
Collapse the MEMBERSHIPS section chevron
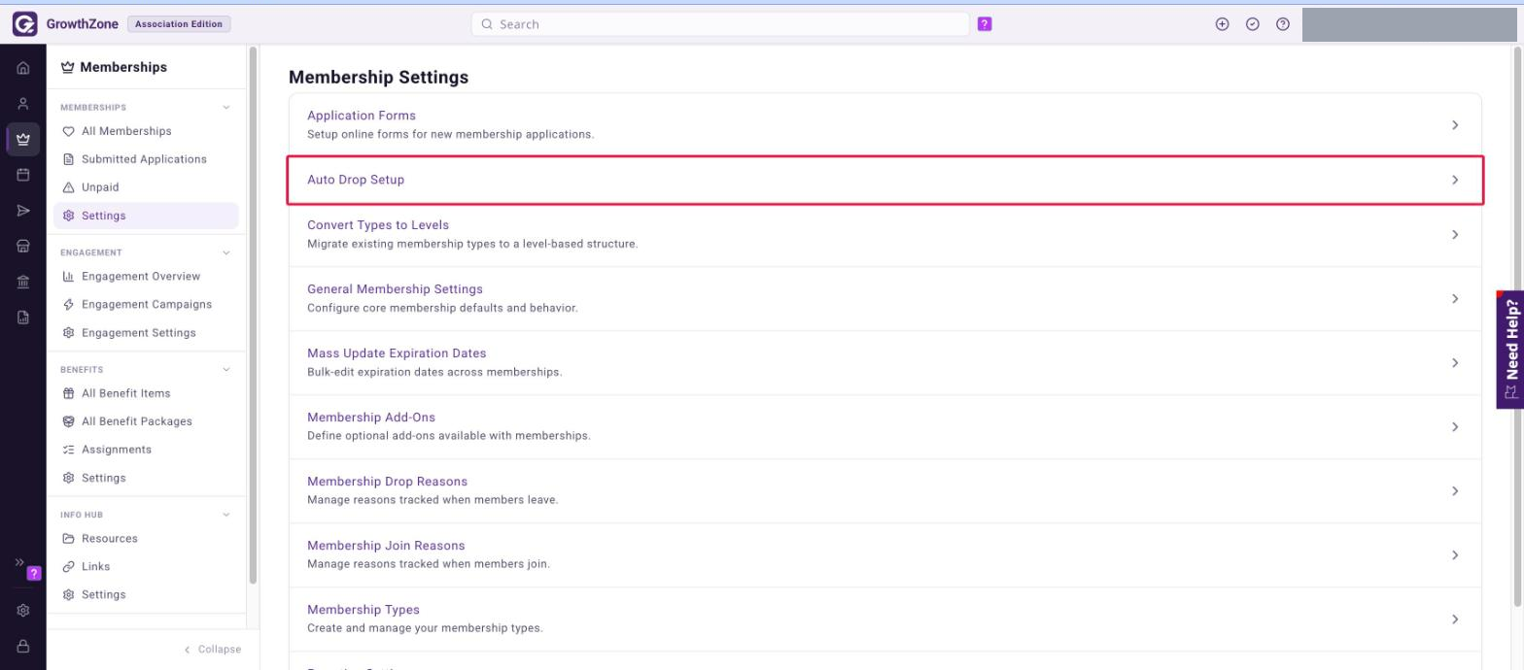click(226, 108)
